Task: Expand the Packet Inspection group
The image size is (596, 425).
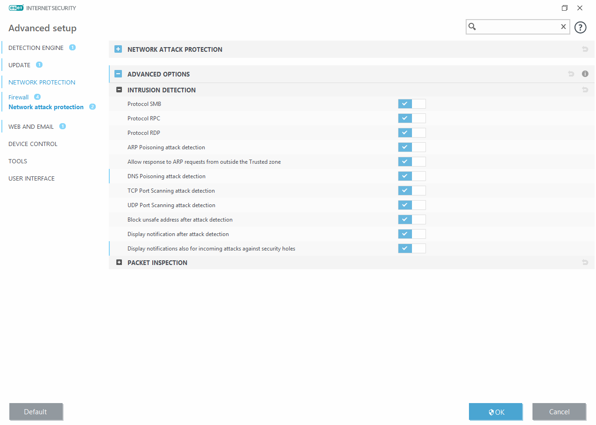Action: (119, 263)
